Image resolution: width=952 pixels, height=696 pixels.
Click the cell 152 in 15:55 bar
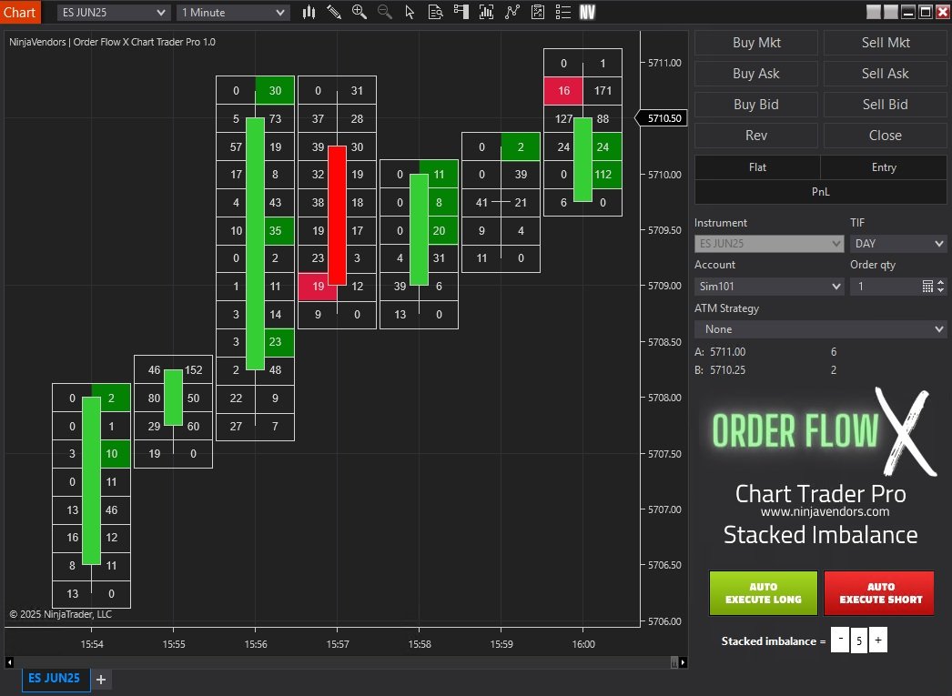193,369
